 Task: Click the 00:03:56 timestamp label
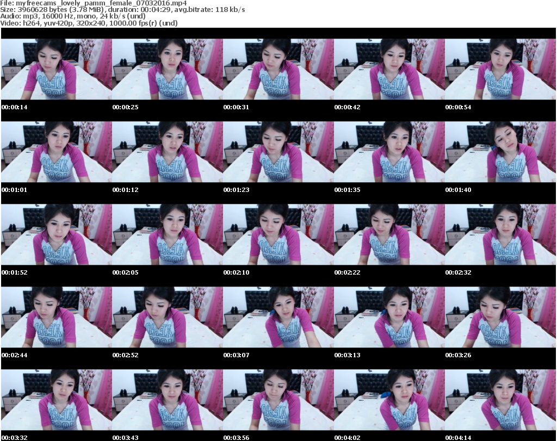point(236,438)
